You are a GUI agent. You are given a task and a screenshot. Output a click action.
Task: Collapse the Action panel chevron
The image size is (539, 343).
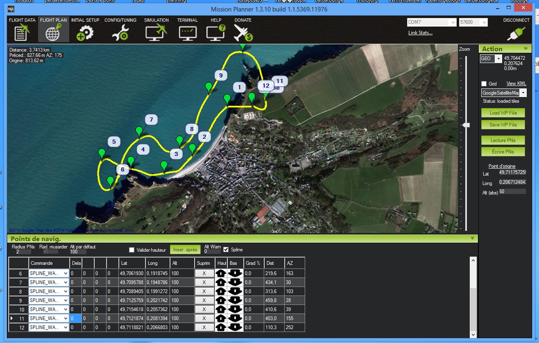point(525,48)
